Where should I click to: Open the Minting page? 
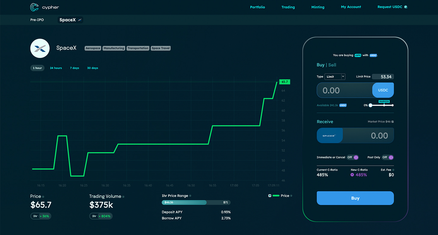[x=318, y=7]
